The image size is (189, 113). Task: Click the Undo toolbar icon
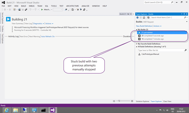click(30, 10)
